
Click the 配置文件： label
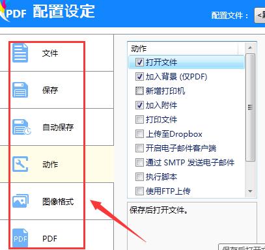click(x=230, y=16)
